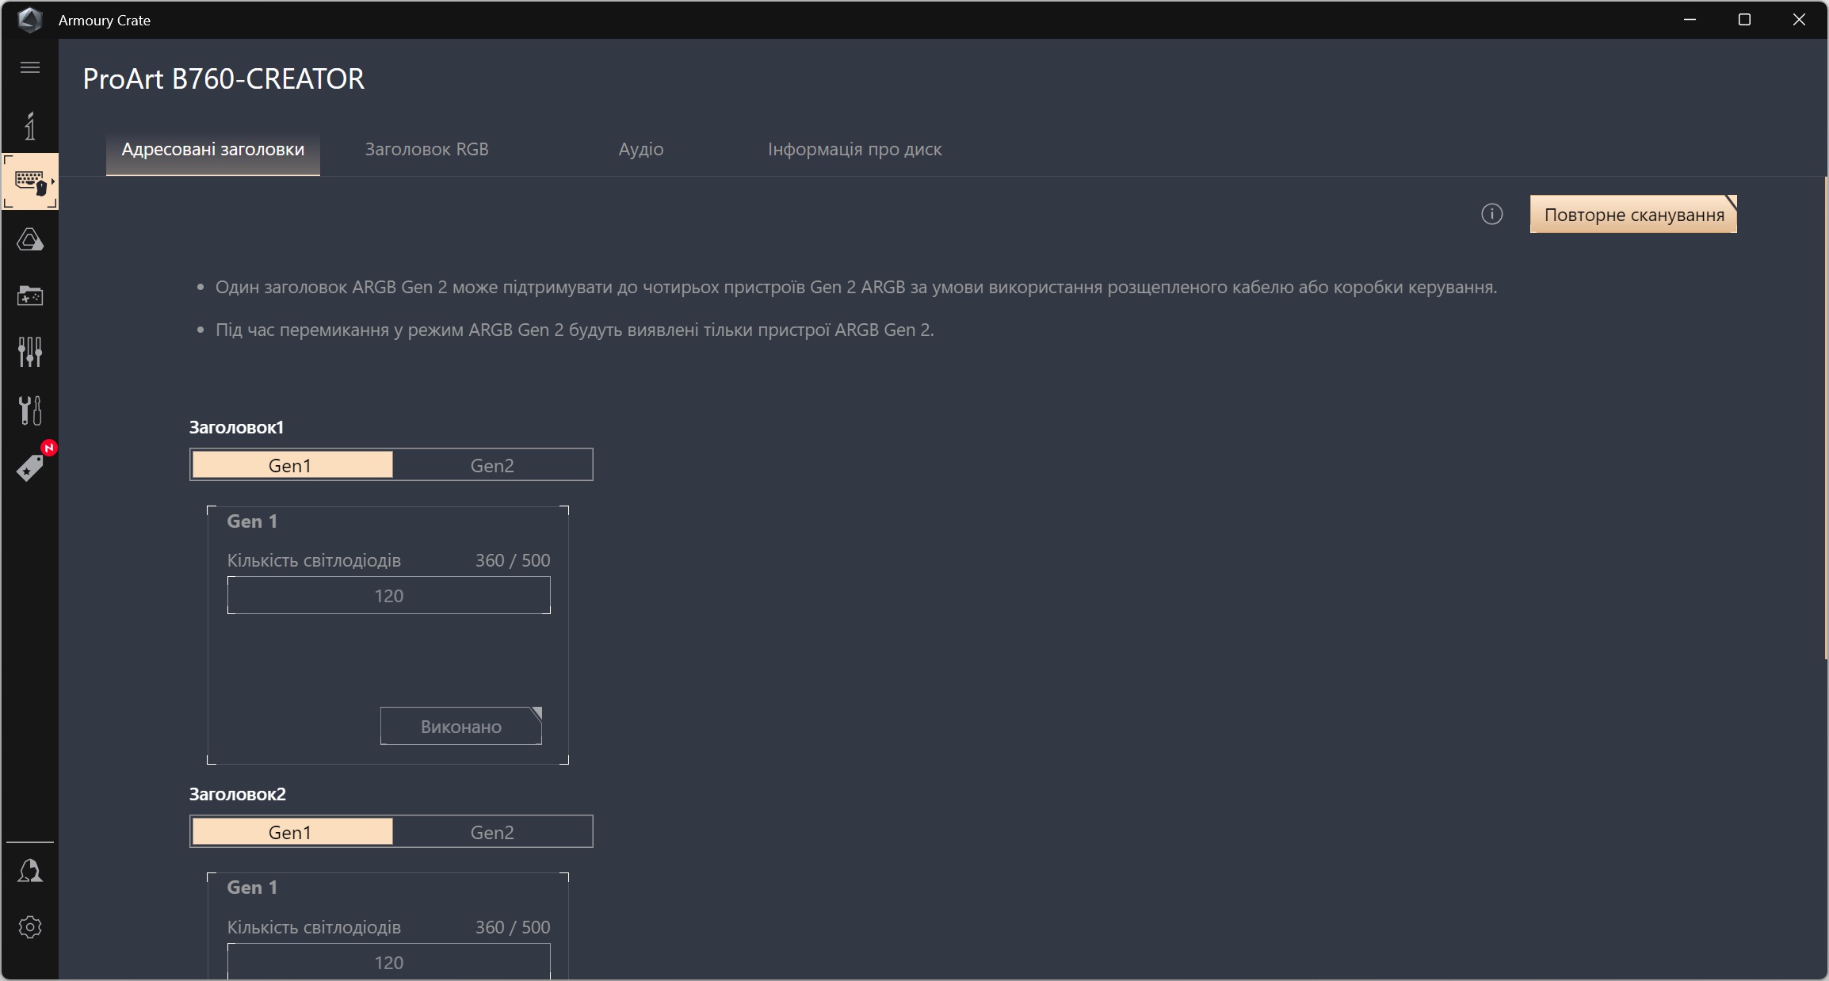This screenshot has height=981, width=1829.
Task: Click the LED count field under Заголовок2
Action: [x=389, y=961]
